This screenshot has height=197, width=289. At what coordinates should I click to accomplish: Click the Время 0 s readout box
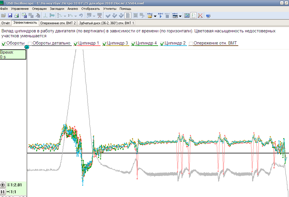(x=13, y=55)
